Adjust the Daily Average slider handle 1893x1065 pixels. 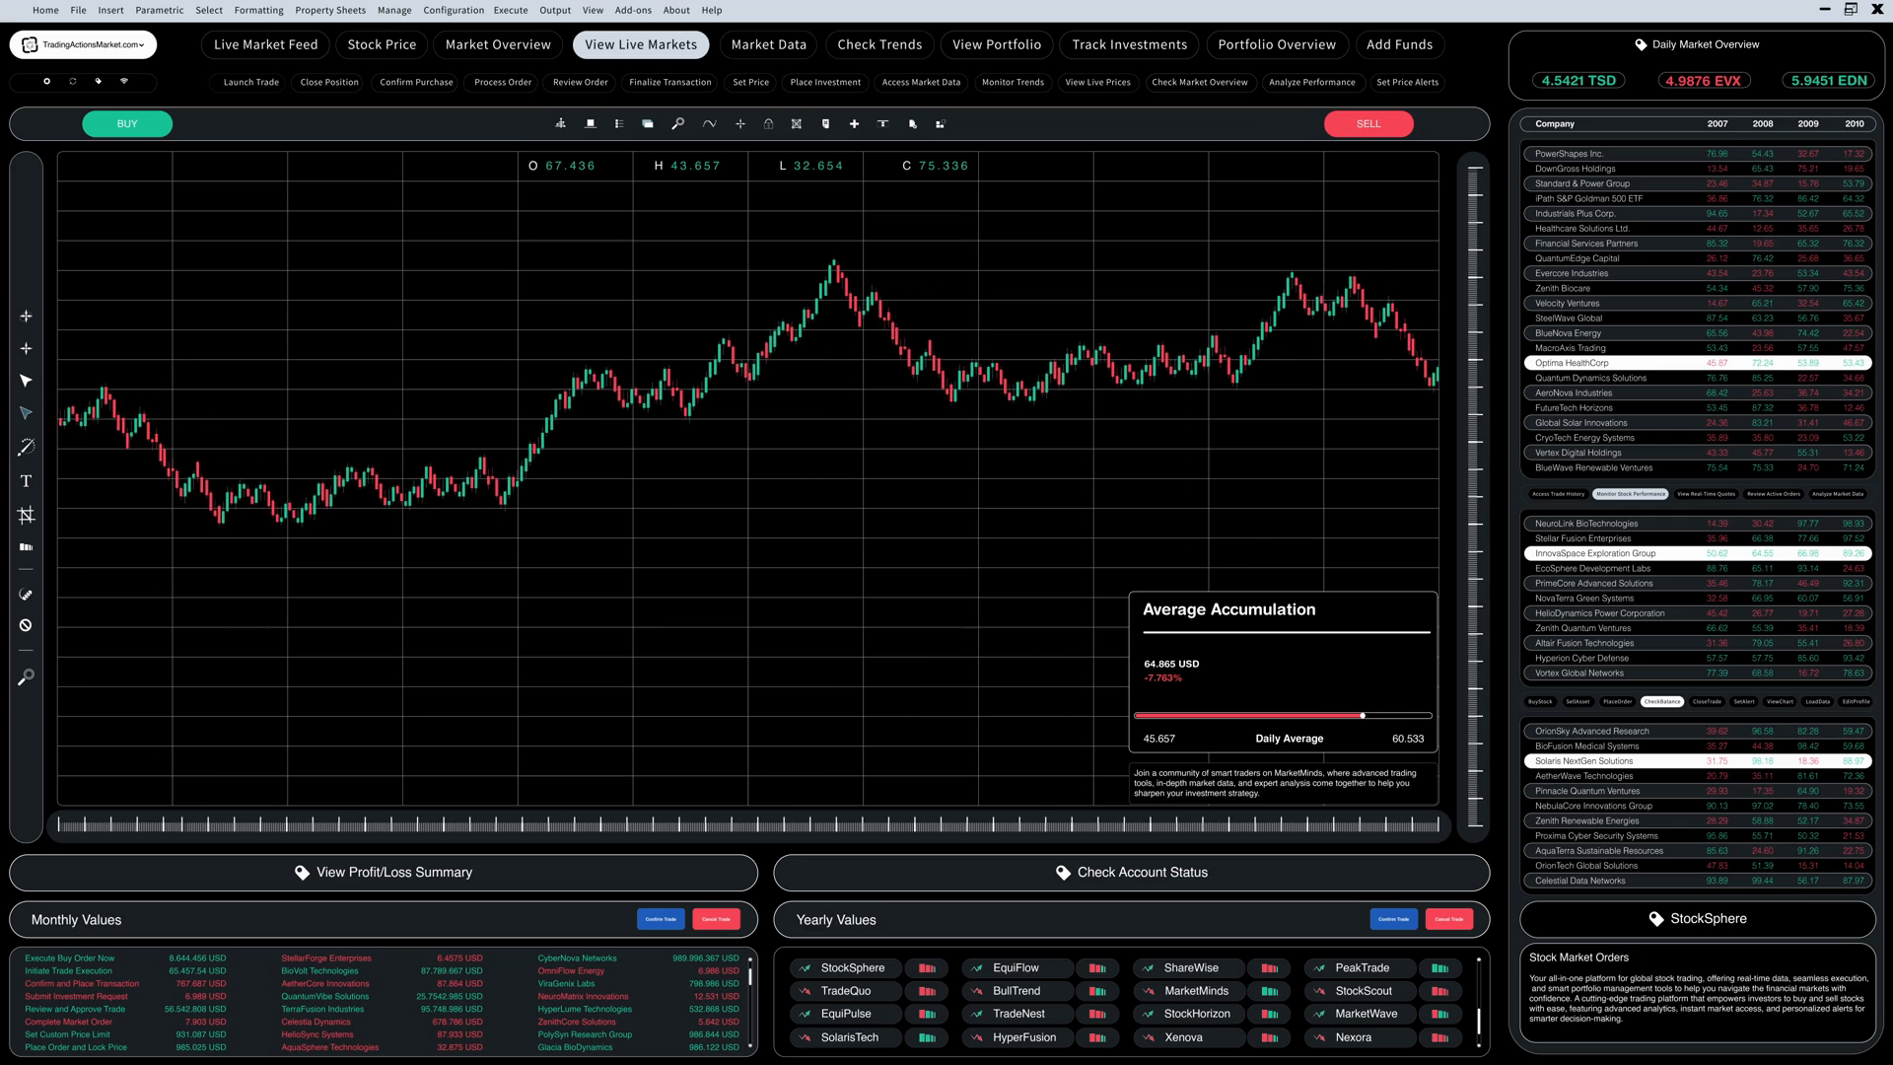click(1363, 716)
